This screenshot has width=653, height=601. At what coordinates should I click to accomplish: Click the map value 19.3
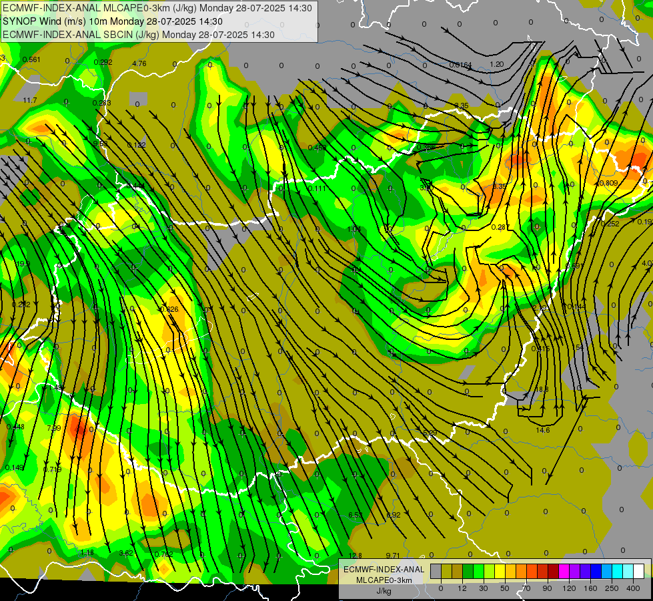(23, 264)
